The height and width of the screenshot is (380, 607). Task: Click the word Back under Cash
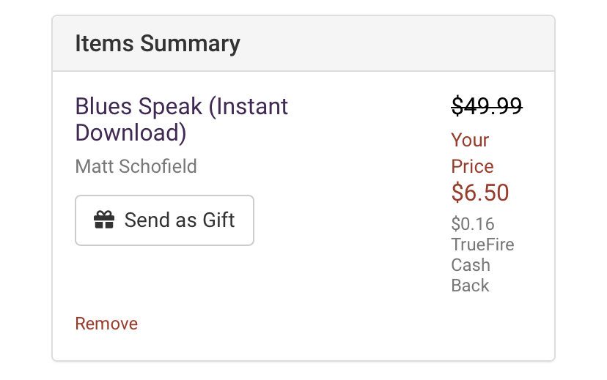tap(470, 286)
